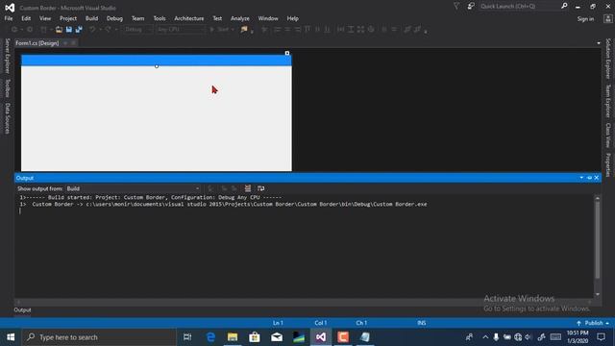
Task: Open the Class View side tab
Action: tap(608, 136)
